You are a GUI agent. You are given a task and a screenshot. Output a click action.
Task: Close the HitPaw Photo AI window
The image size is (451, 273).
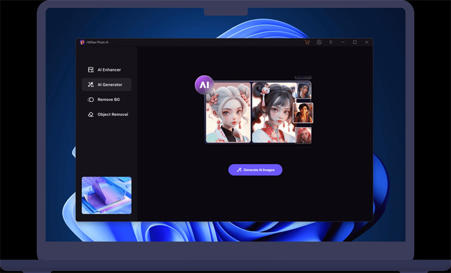point(367,42)
